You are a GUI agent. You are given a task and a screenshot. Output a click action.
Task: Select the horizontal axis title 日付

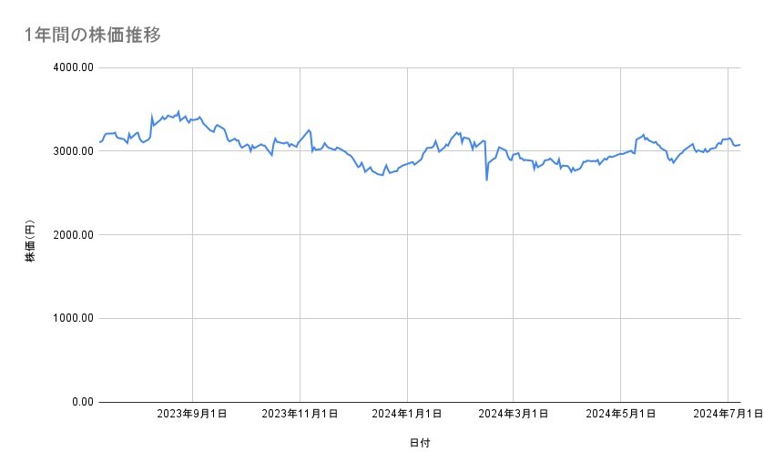pos(420,443)
